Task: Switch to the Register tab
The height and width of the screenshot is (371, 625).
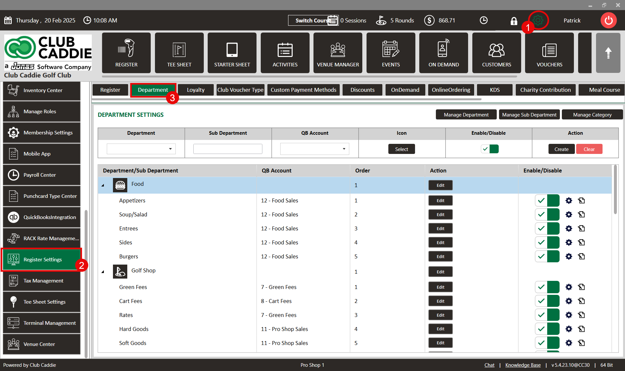Action: click(x=110, y=90)
